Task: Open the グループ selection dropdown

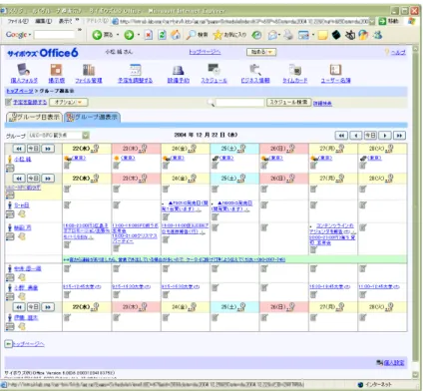Action: tap(86, 136)
